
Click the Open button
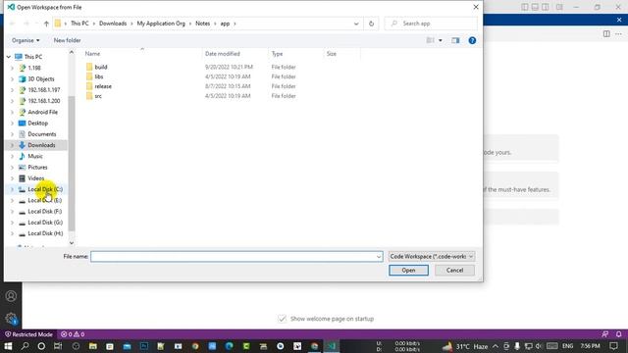click(408, 271)
